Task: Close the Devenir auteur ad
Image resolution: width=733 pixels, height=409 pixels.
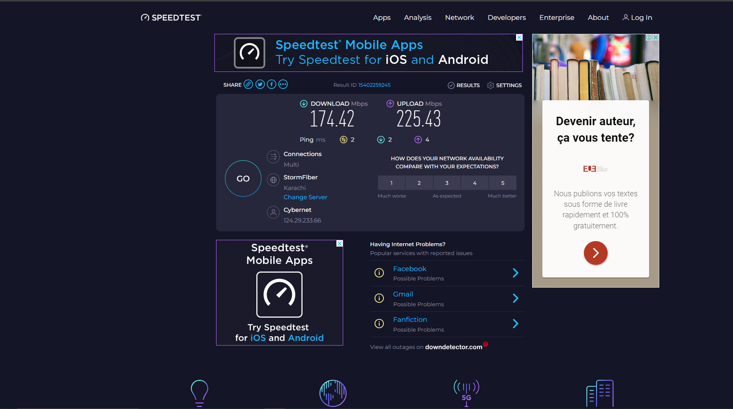Action: pos(655,37)
